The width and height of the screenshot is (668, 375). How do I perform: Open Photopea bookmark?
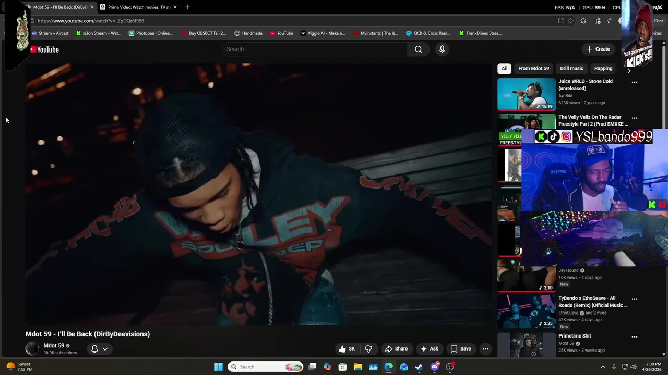tap(151, 33)
